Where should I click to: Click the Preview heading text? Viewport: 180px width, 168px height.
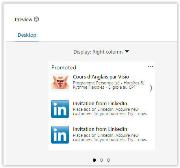(24, 20)
